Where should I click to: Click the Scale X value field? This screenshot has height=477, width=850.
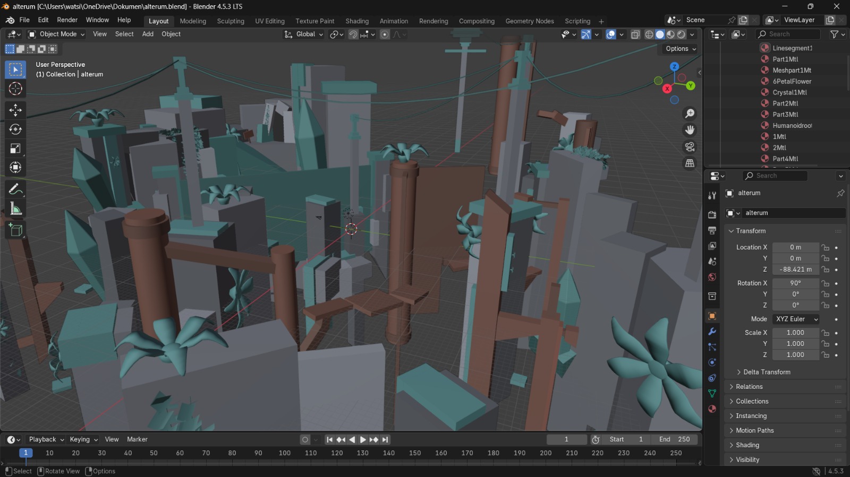(795, 333)
